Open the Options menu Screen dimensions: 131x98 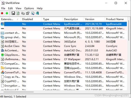(x=29, y=8)
